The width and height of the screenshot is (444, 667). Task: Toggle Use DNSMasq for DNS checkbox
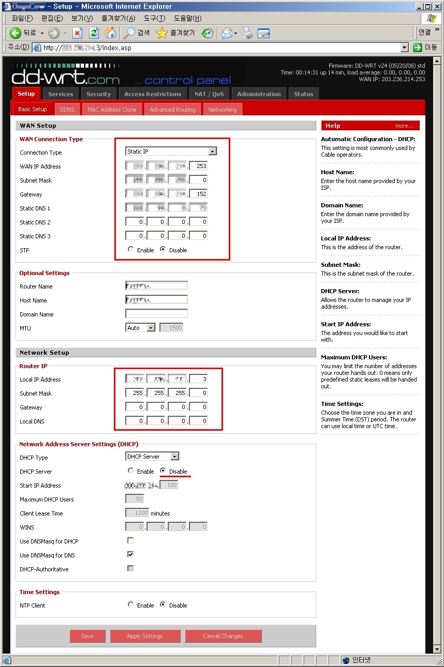click(130, 555)
